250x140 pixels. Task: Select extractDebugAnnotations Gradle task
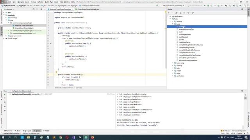click(x=187, y=58)
